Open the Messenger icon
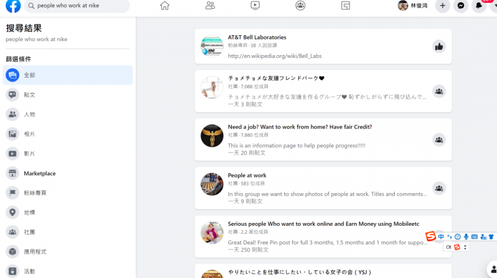 [x=461, y=6]
